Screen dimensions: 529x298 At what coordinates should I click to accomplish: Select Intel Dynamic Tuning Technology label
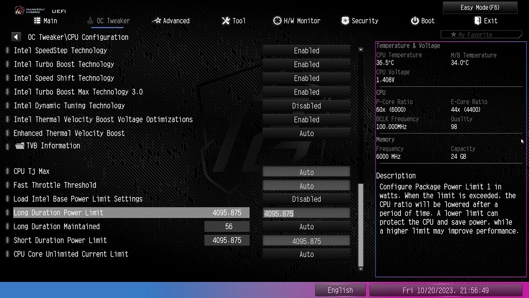tap(69, 106)
